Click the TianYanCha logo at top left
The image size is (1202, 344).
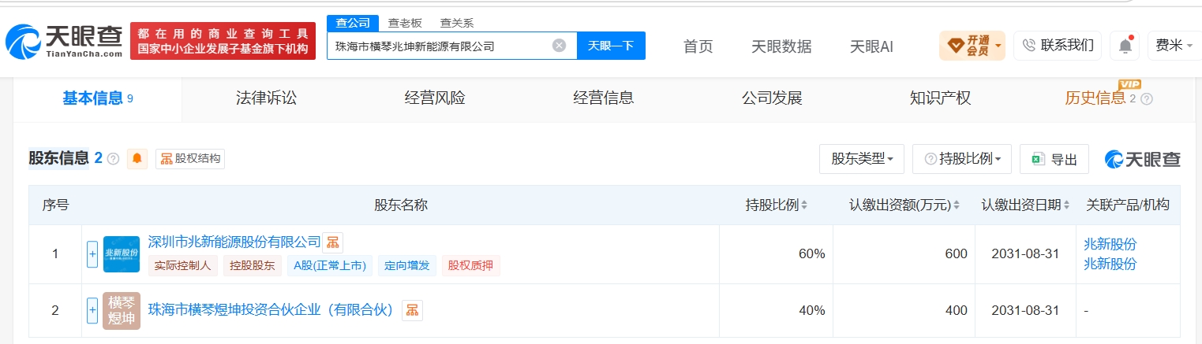(x=63, y=41)
